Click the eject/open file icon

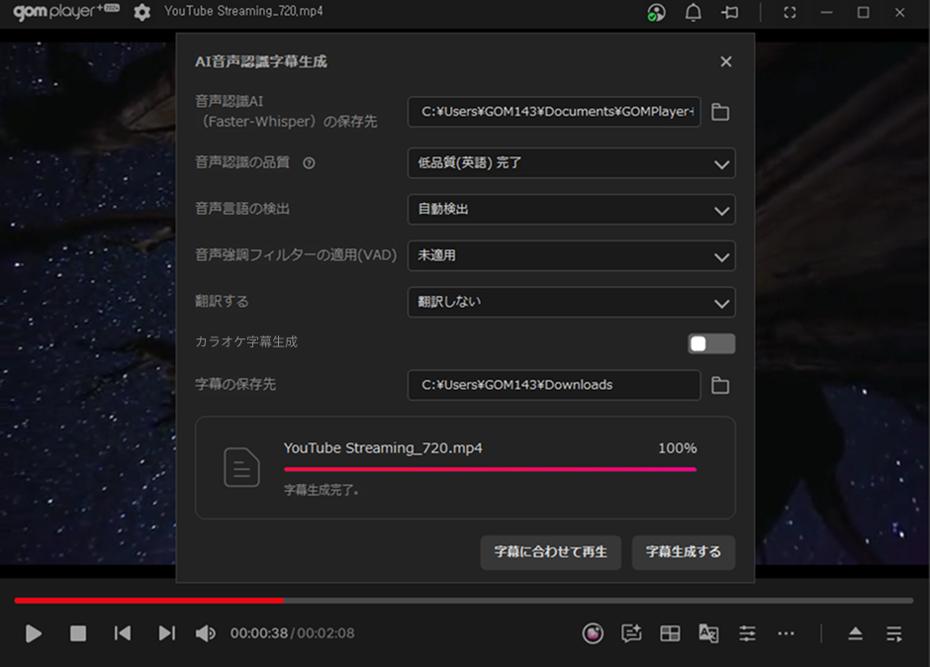pos(855,633)
